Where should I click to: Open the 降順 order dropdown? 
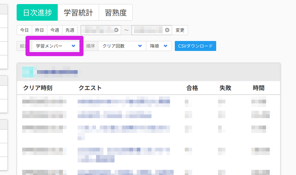(x=159, y=46)
